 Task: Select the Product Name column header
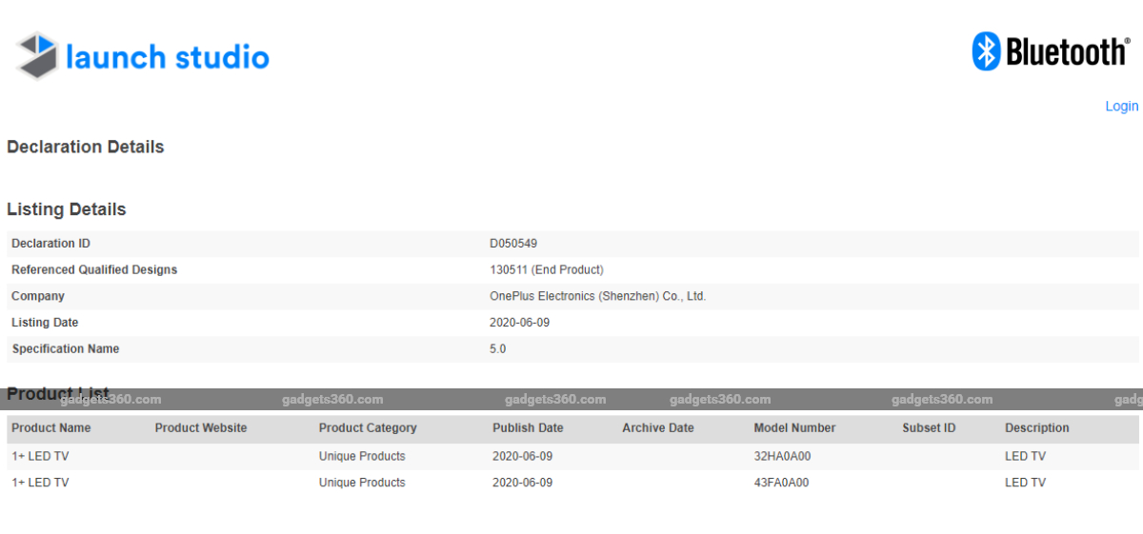[x=51, y=428]
